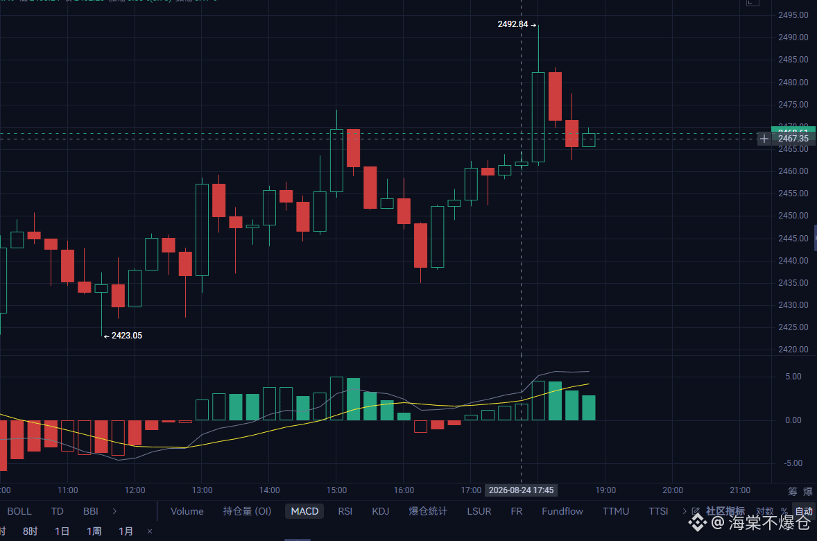The image size is (817, 541).
Task: Click 0.00 on the MACD axis
Action: pos(793,420)
